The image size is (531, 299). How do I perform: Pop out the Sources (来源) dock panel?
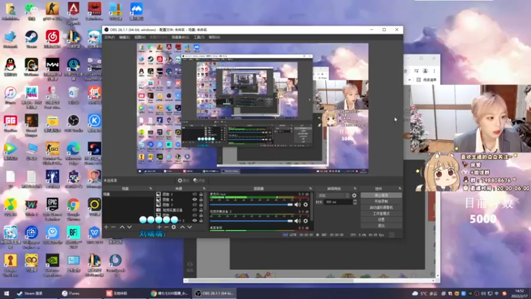click(x=204, y=188)
